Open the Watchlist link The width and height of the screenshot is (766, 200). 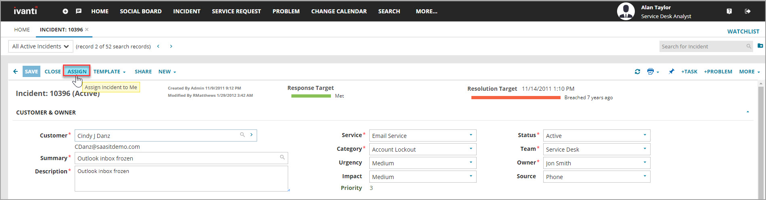click(743, 31)
